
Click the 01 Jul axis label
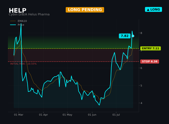[116, 115]
